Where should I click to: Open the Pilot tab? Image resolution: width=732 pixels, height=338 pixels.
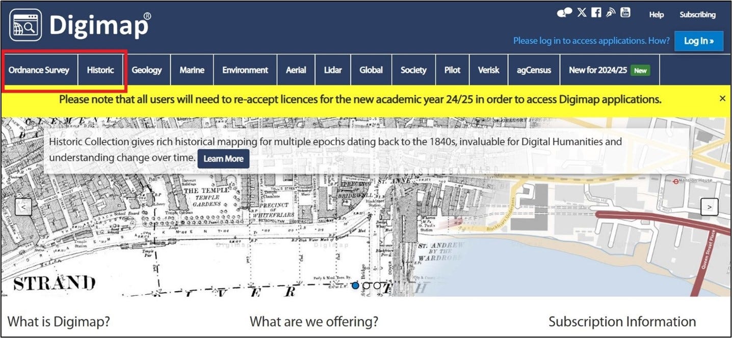[x=452, y=70]
